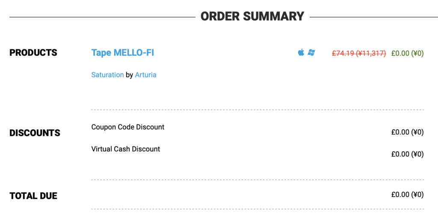Viewport: 438px width, 220px height.
Task: Visit the Arturia developer link
Action: click(x=145, y=74)
